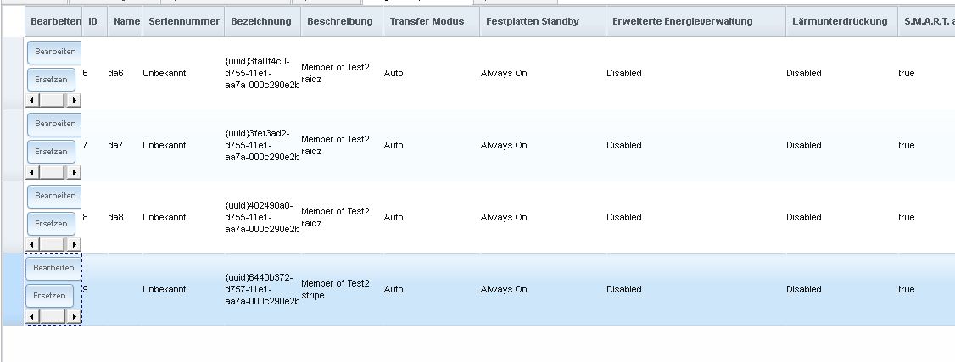
Task: Sort by Seriennummer column header
Action: [x=181, y=21]
